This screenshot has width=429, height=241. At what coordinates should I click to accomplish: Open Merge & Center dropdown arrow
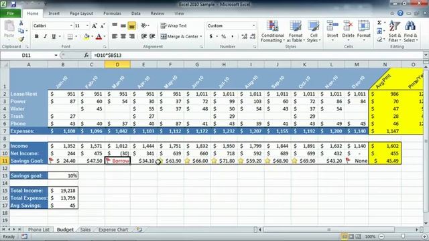point(201,36)
